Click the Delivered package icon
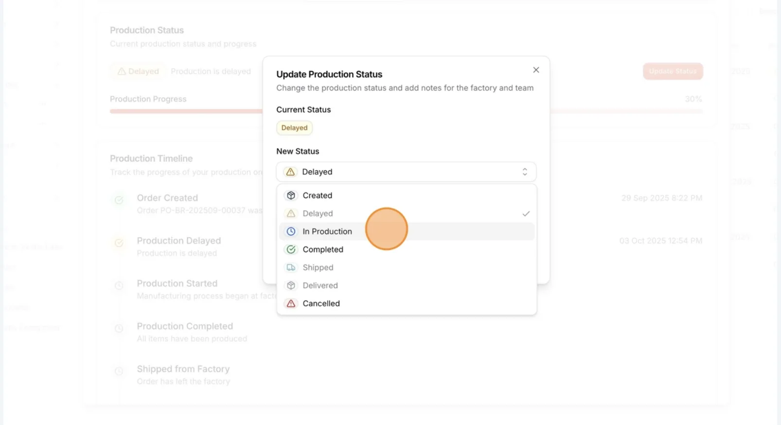 (x=291, y=285)
